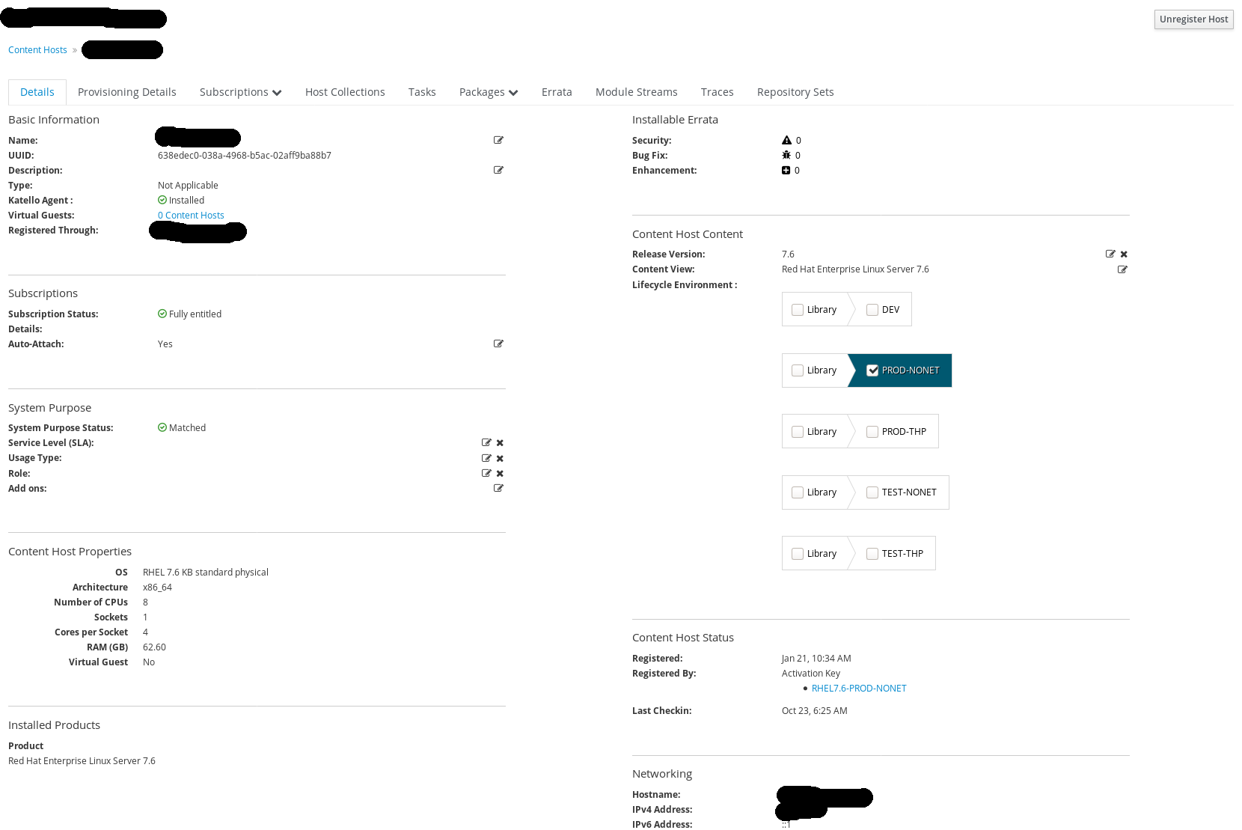This screenshot has width=1242, height=830.
Task: Go to Content Hosts breadcrumb
Action: [x=37, y=50]
